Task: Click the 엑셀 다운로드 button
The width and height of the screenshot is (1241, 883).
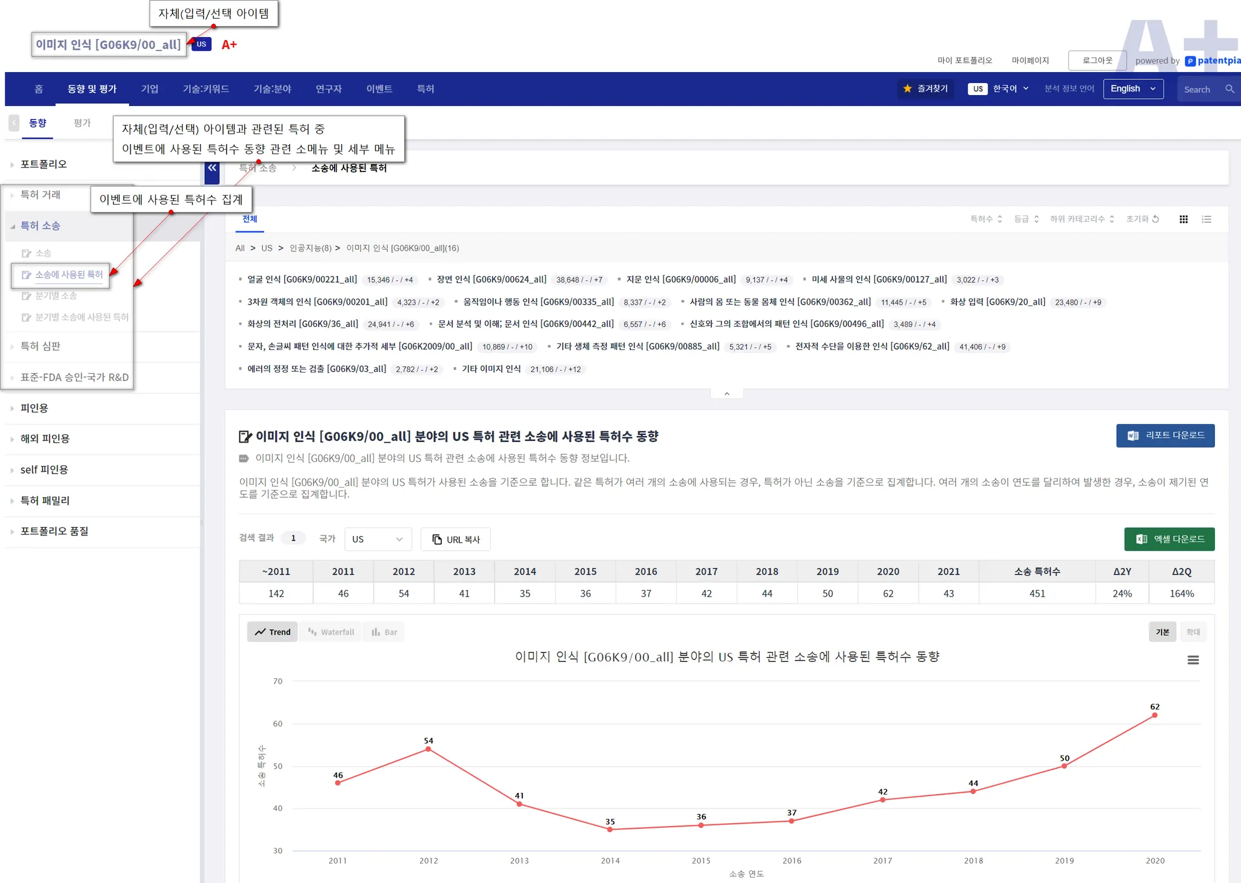Action: point(1169,539)
